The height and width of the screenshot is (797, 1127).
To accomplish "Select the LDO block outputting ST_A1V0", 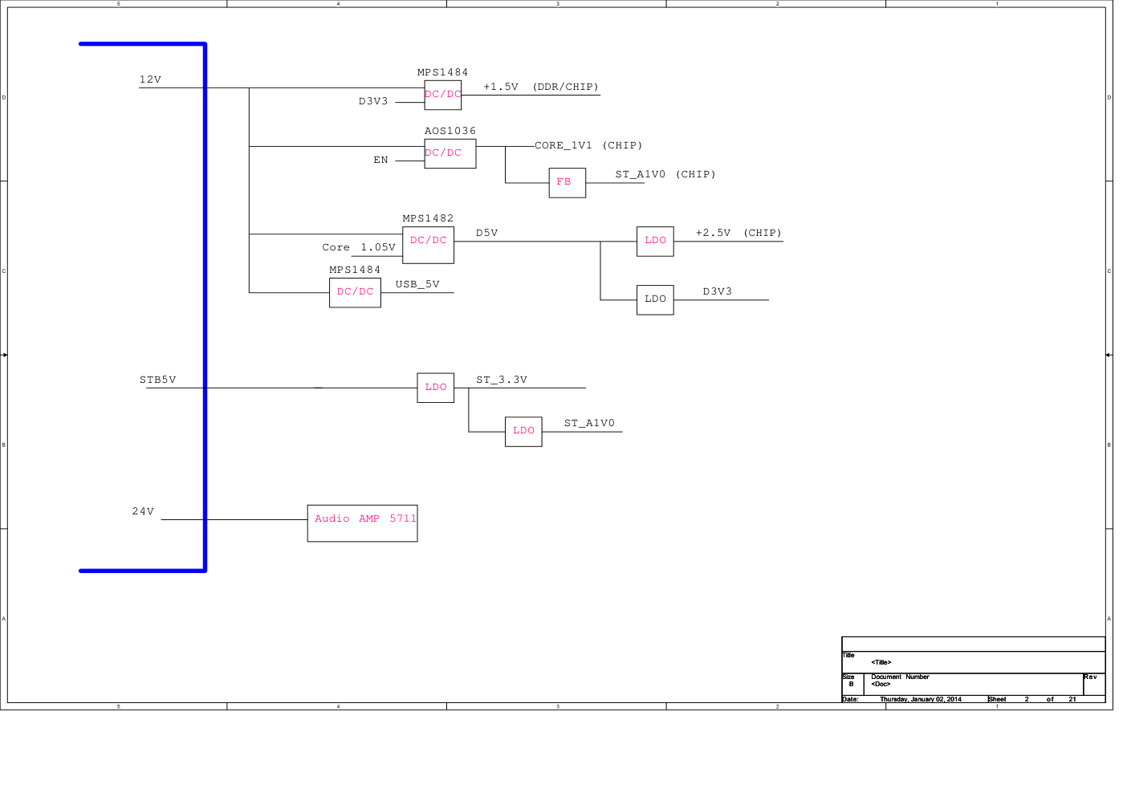I will coord(523,431).
